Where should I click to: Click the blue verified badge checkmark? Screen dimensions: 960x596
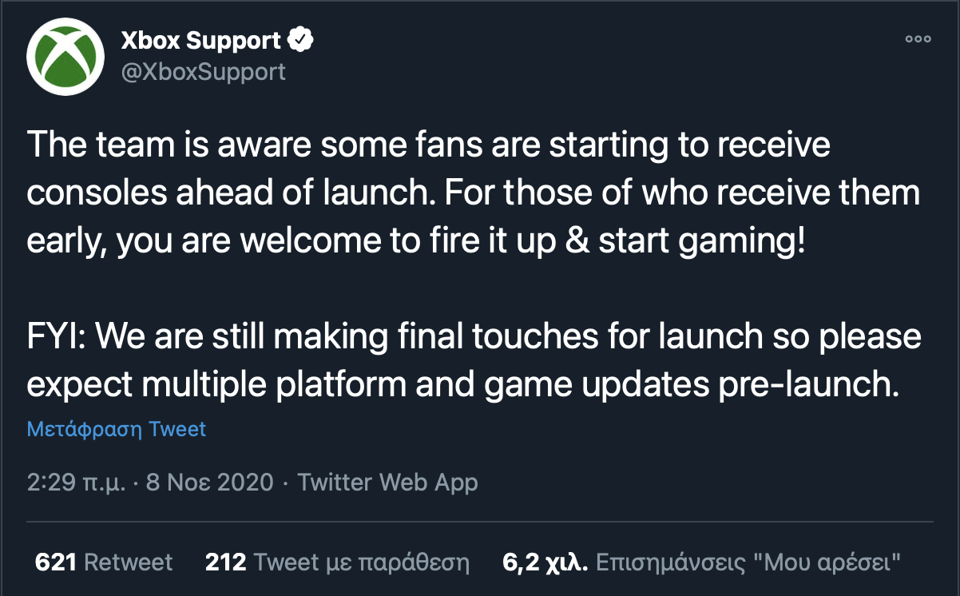[300, 40]
